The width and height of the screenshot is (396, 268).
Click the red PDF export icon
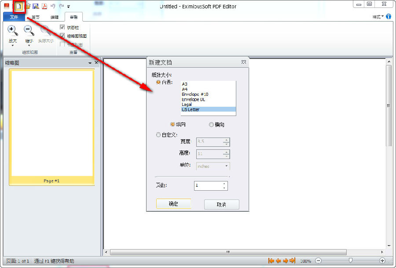pyautogui.click(x=44, y=6)
